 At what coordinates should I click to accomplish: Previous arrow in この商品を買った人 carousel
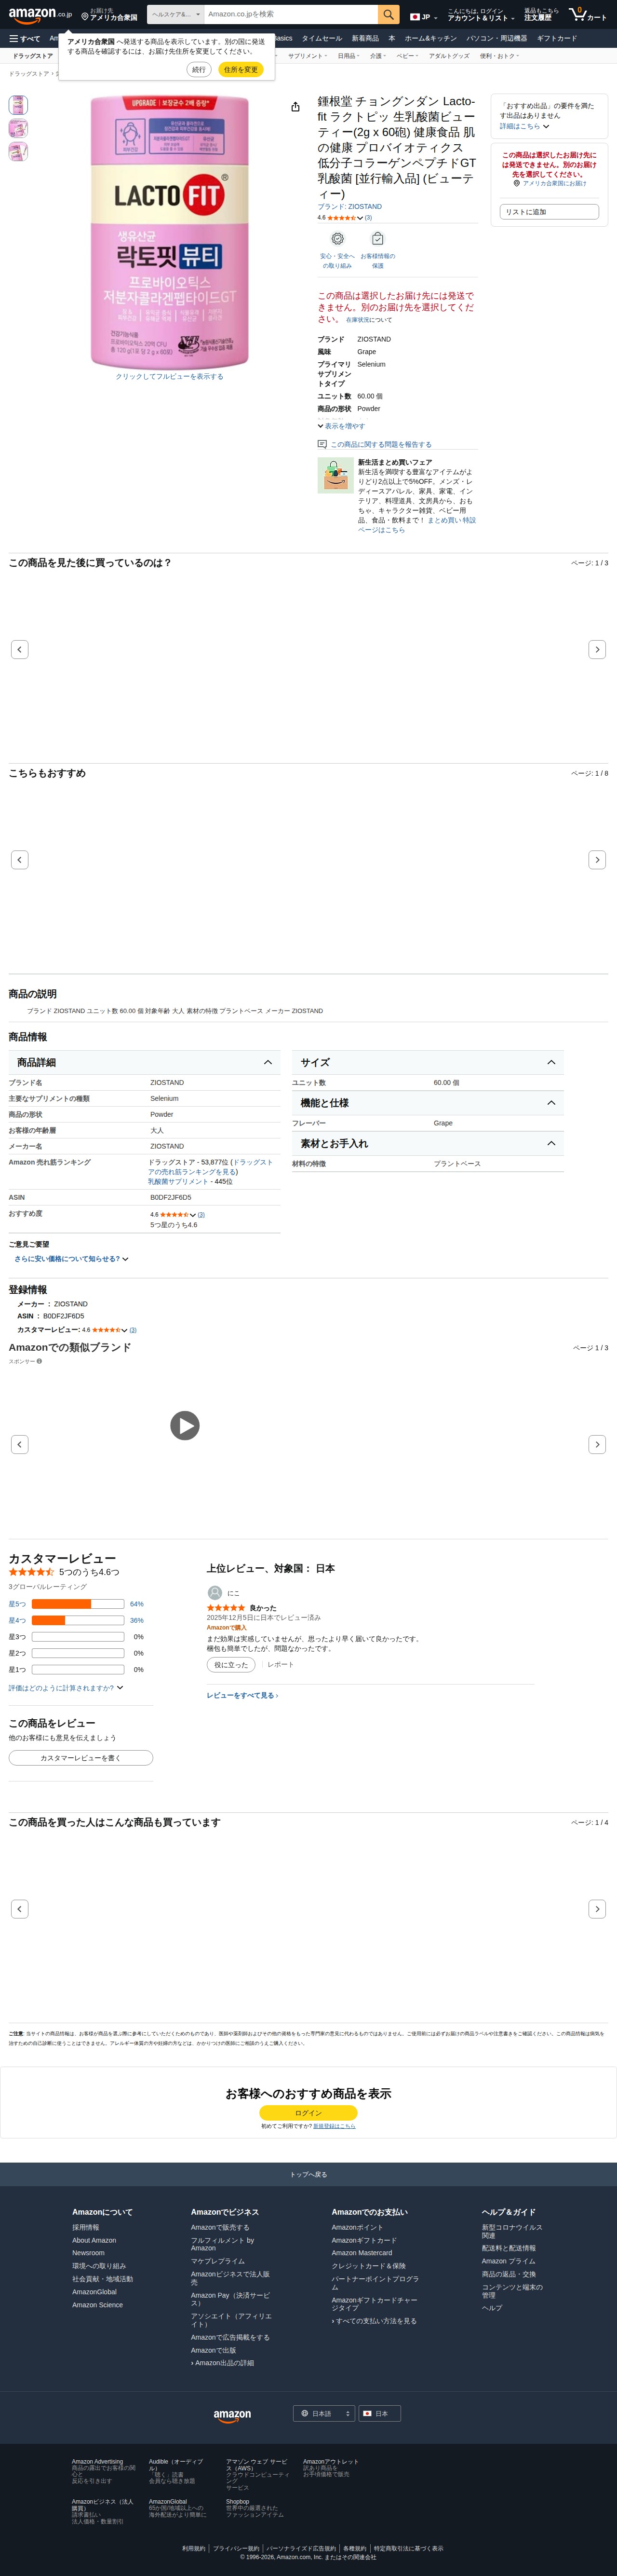coord(19,1909)
